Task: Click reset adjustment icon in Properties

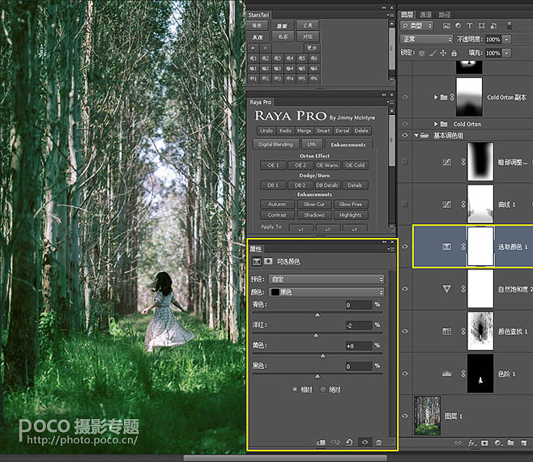Action: tap(349, 442)
